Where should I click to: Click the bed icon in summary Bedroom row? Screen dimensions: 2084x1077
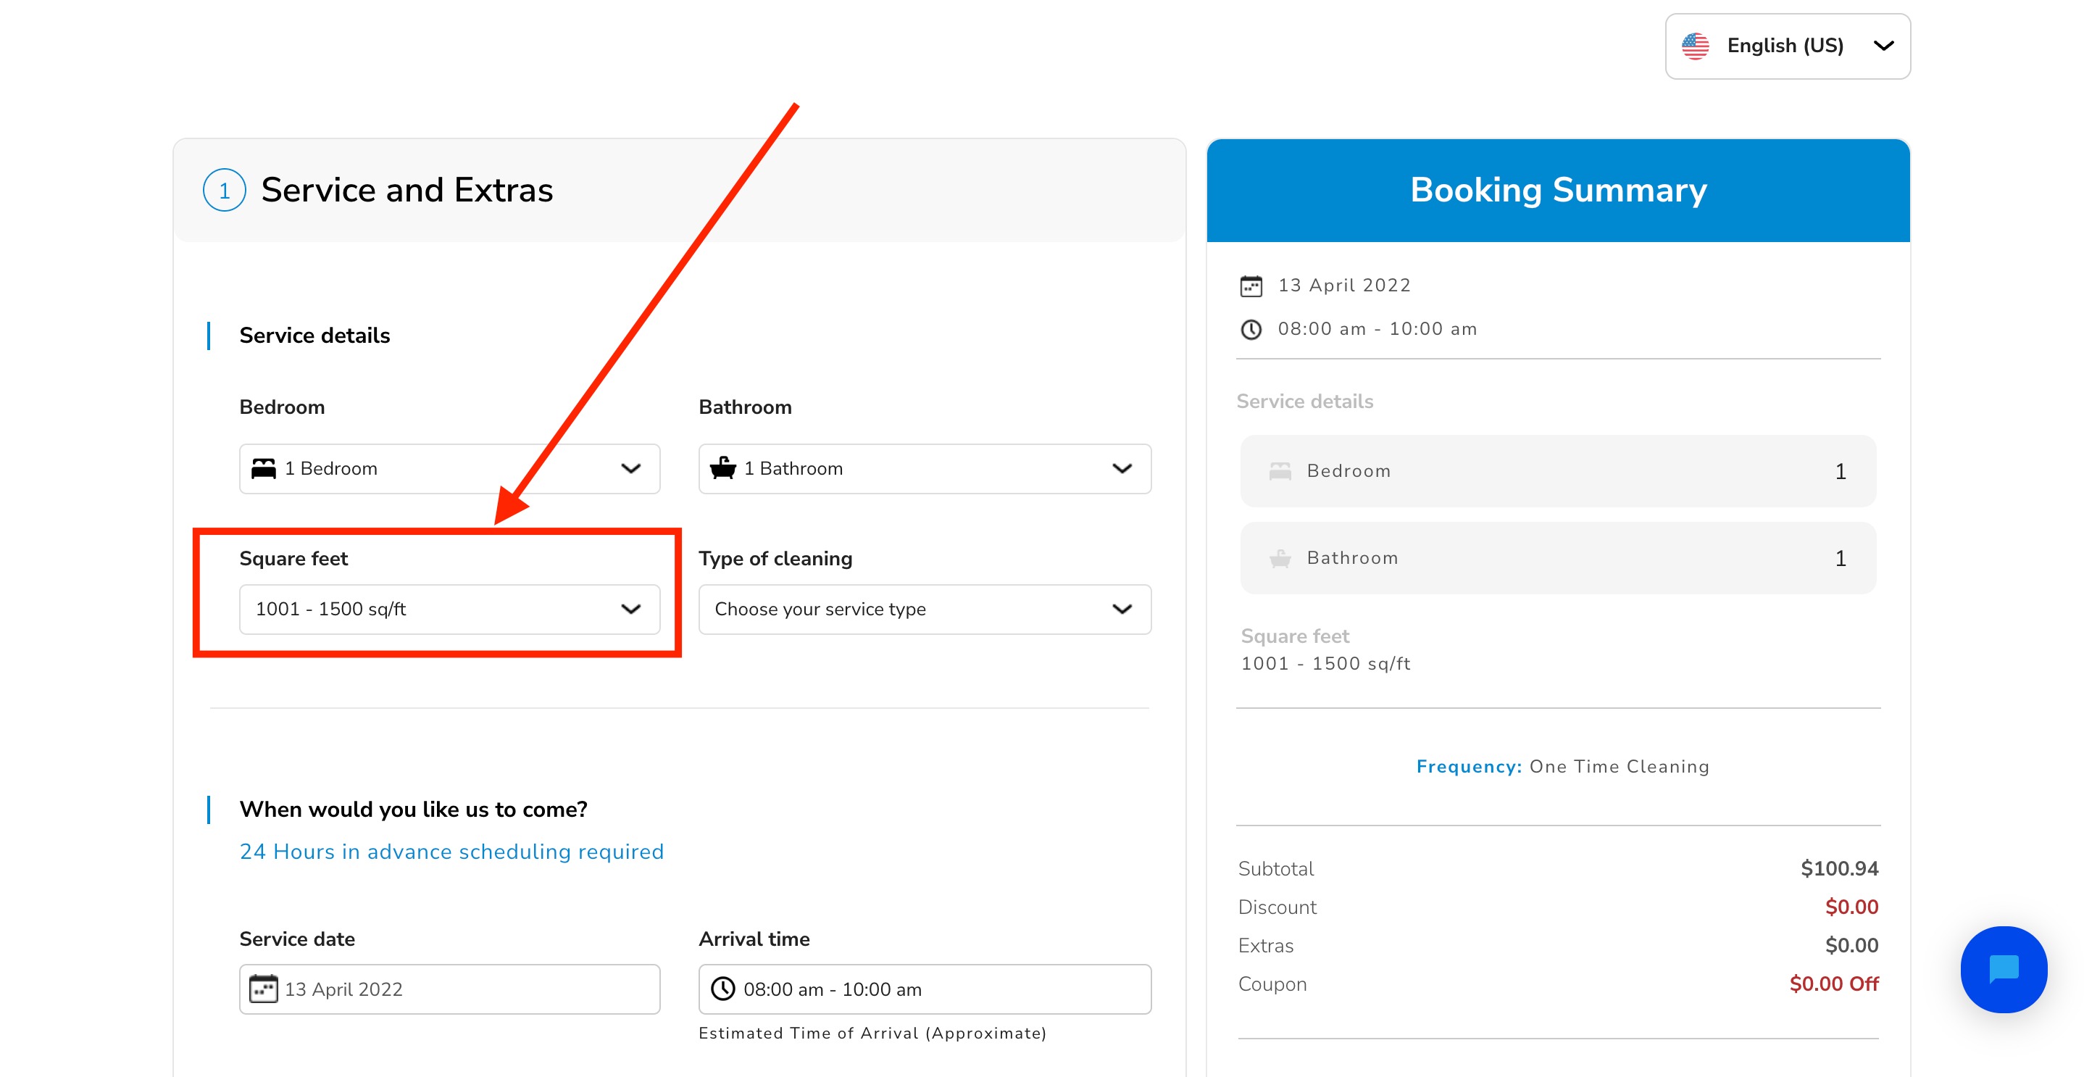point(1280,471)
